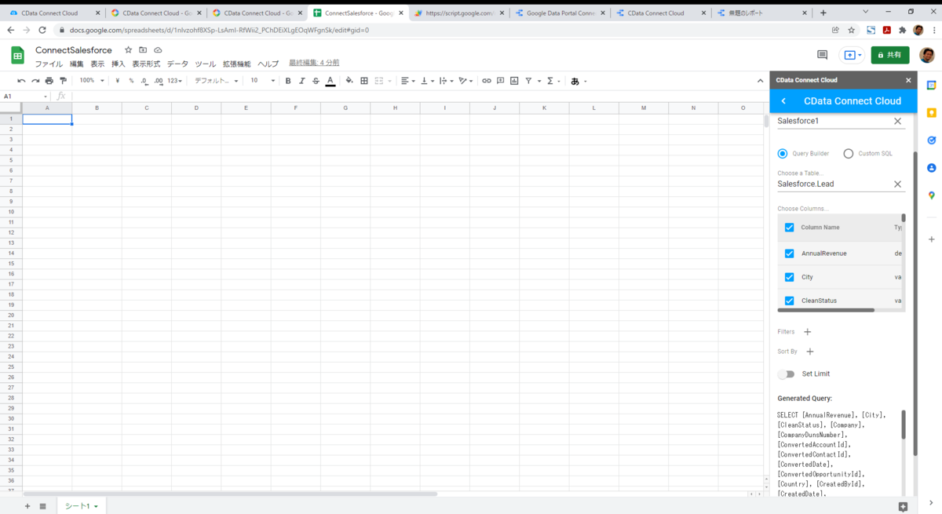
Task: Open the last edit history link
Action: 314,63
